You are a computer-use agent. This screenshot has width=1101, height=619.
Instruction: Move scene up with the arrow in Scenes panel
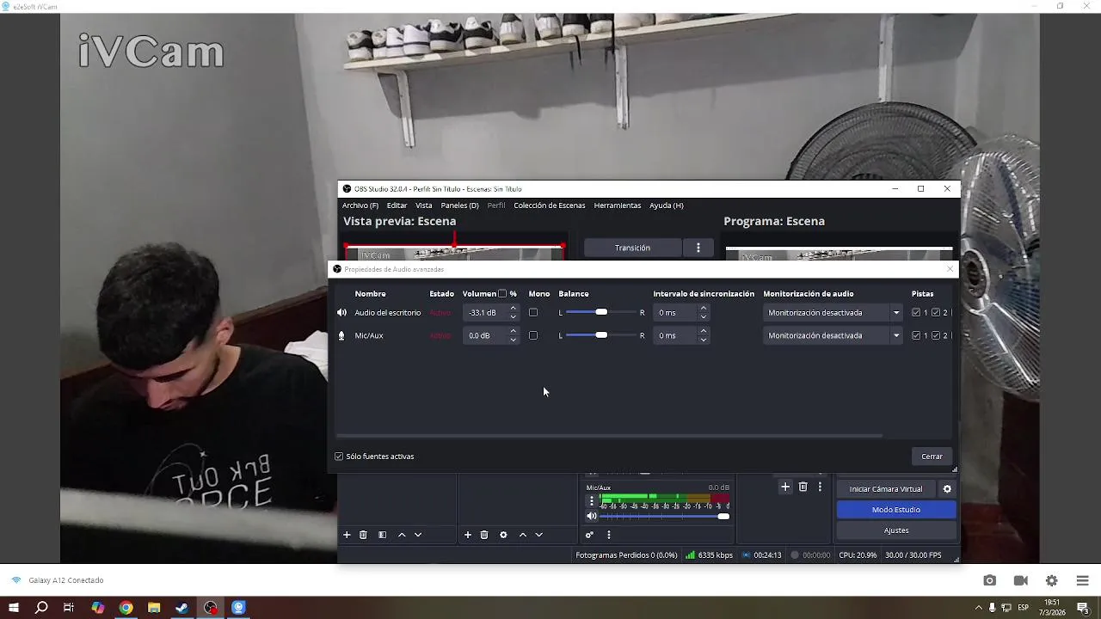pos(402,535)
